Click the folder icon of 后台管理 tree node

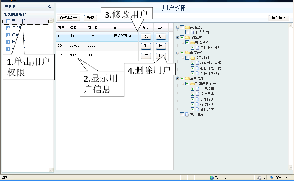point(187,78)
